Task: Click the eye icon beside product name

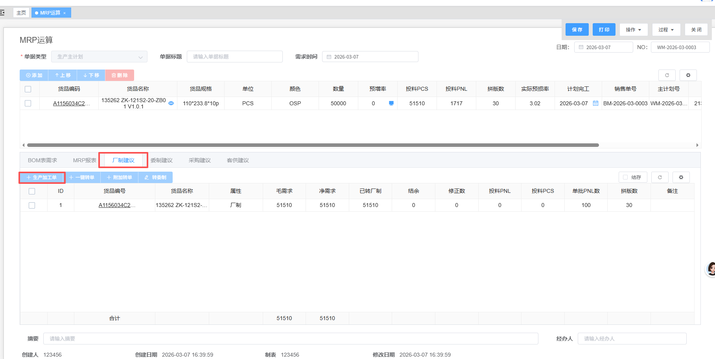Action: tap(171, 103)
